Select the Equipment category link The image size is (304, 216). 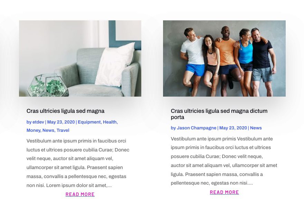point(89,122)
